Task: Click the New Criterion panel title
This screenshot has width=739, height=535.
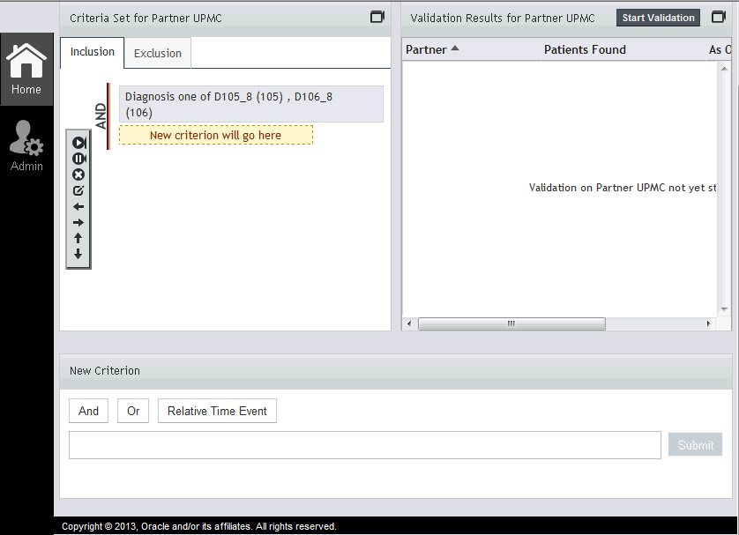Action: (x=105, y=371)
